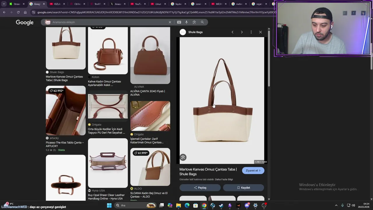Show hidden system tray icons
The image size is (373, 210).
(336, 205)
